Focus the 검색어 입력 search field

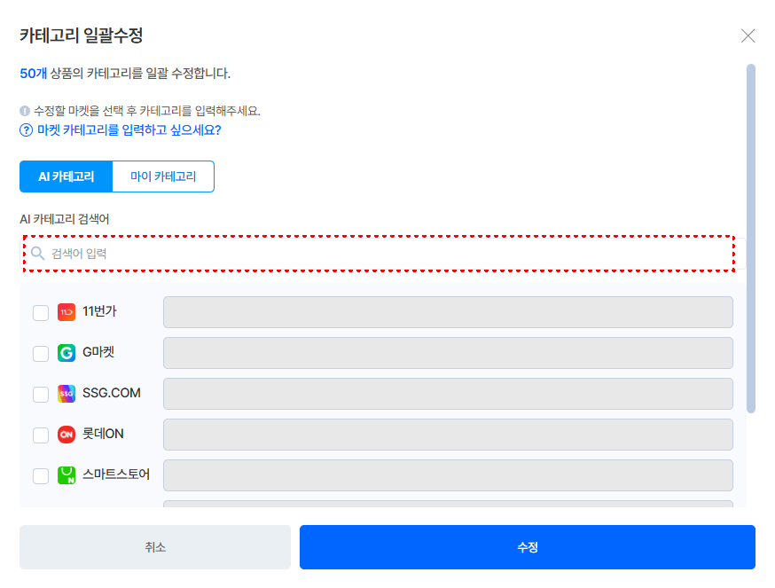coord(381,254)
